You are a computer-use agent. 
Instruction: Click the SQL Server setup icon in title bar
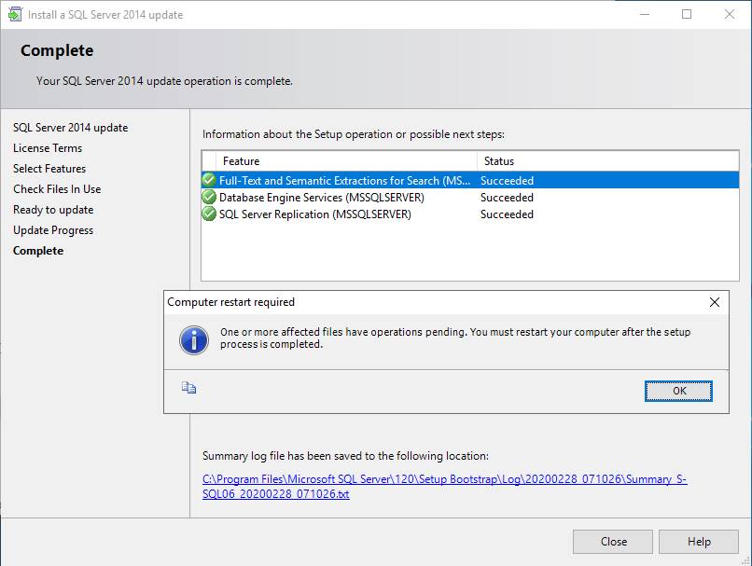pyautogui.click(x=15, y=14)
